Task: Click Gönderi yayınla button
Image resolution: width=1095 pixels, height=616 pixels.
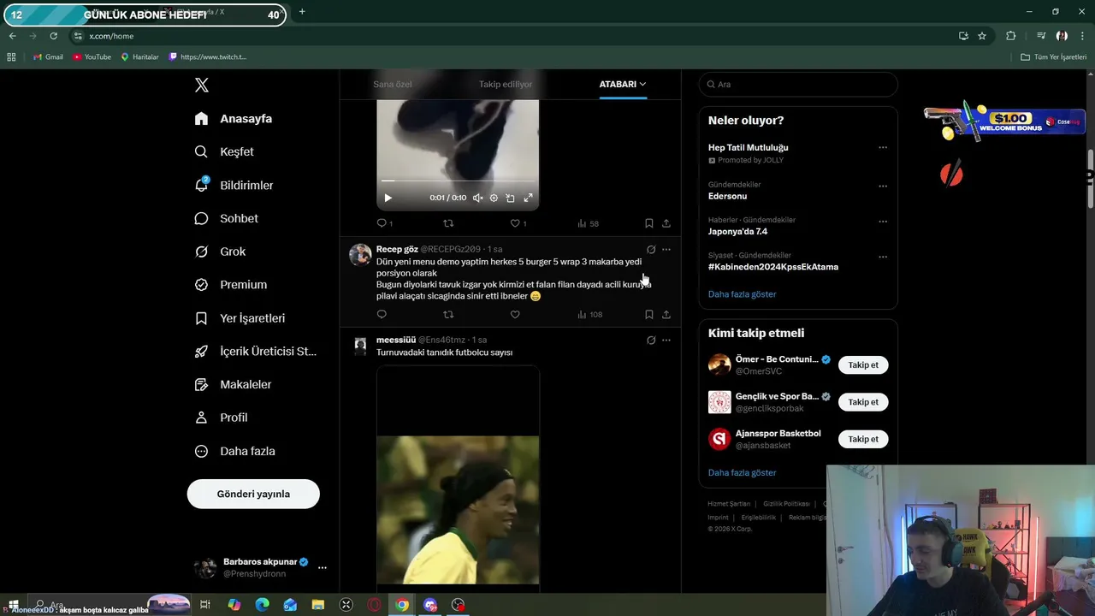Action: [253, 494]
